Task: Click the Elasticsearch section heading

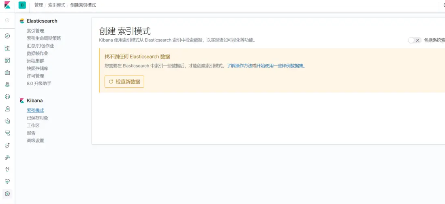Action: [x=42, y=21]
